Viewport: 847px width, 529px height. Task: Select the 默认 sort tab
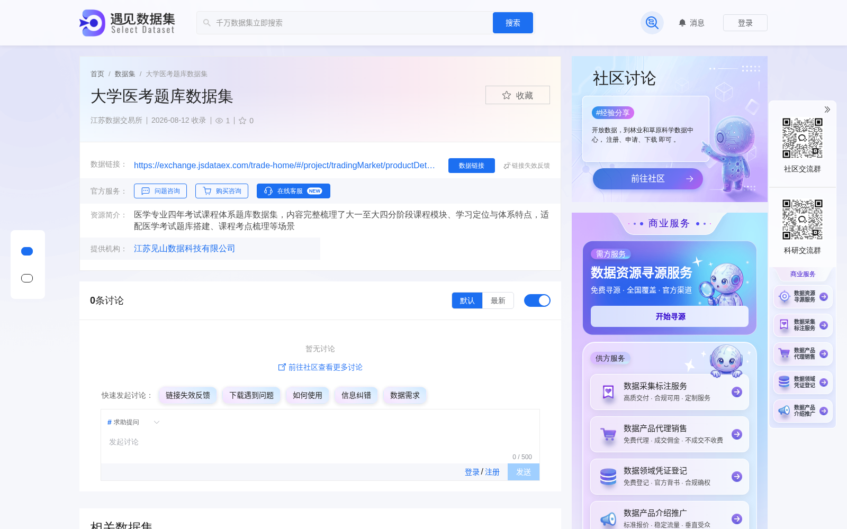point(467,300)
